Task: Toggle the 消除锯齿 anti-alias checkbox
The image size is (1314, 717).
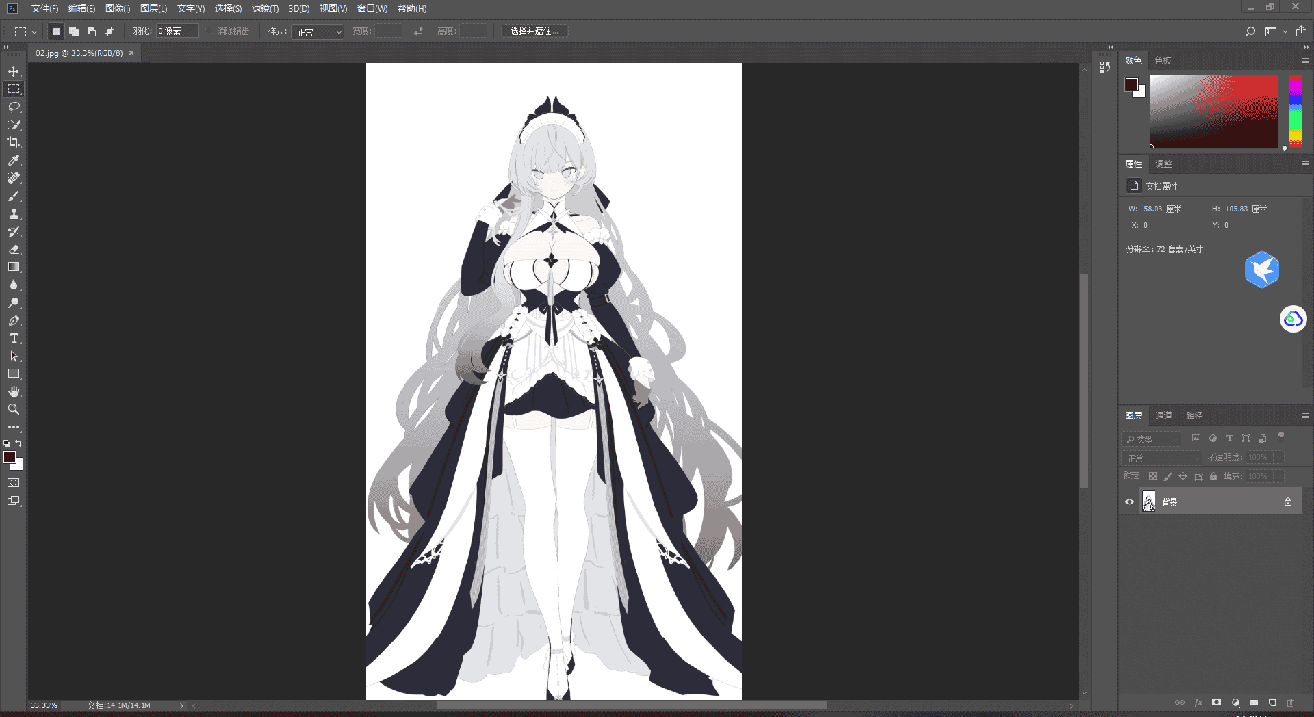Action: 210,31
